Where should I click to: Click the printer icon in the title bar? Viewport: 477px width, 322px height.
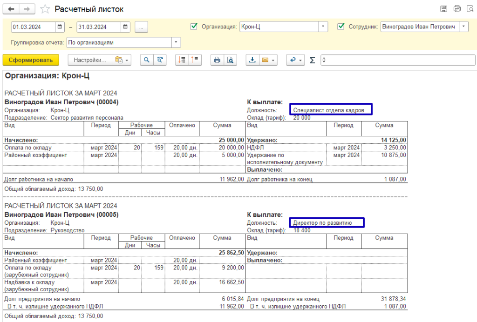pos(457,9)
